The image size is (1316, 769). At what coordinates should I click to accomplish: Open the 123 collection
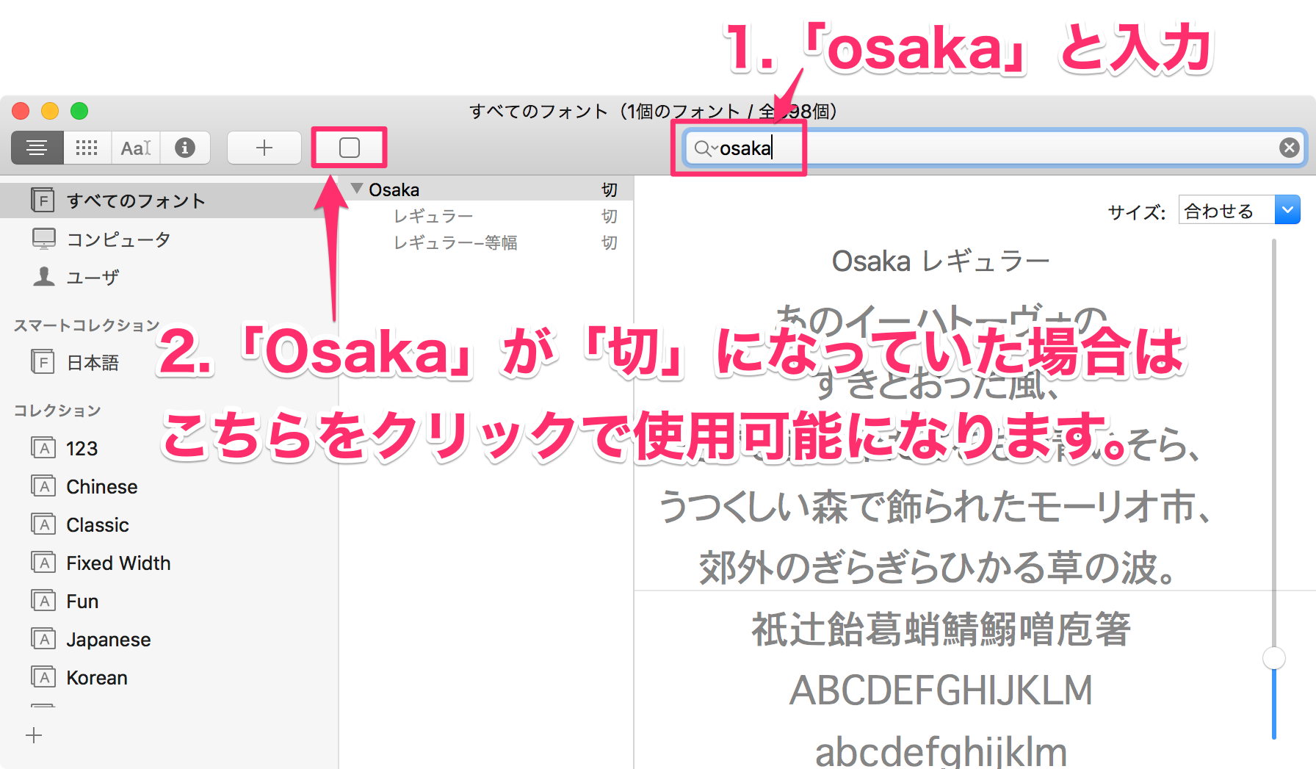[x=169, y=448]
